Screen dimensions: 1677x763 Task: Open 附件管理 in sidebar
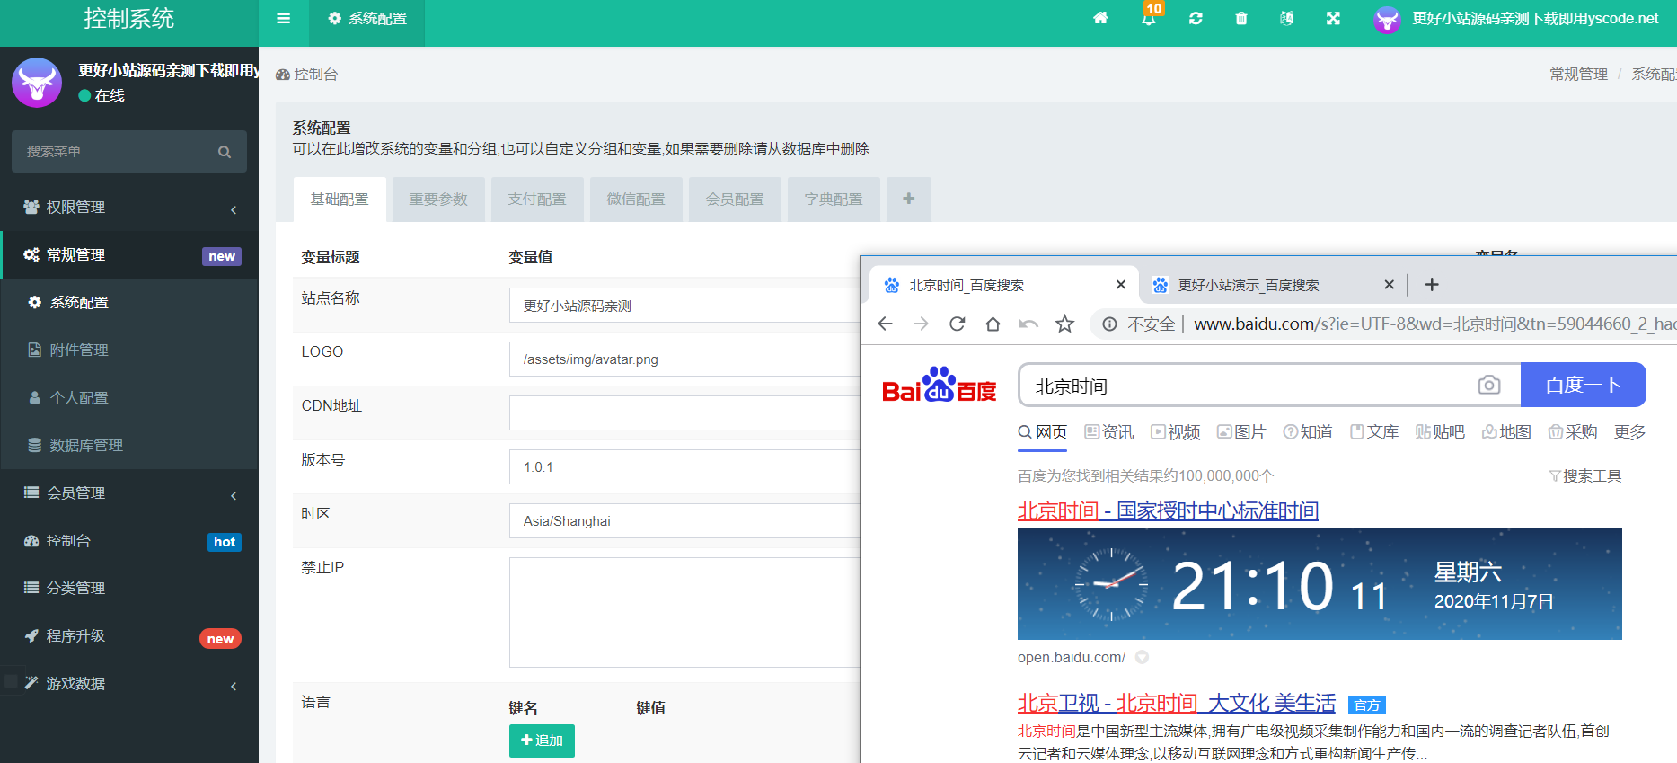coord(129,350)
